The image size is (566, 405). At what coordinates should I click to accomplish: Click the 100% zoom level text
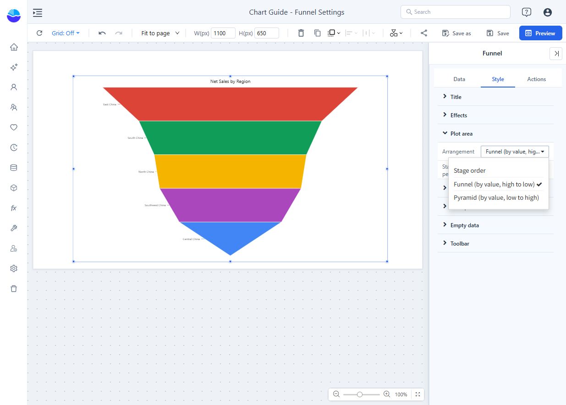pos(401,394)
